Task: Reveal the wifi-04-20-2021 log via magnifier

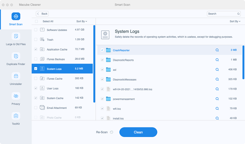Action: [217, 89]
